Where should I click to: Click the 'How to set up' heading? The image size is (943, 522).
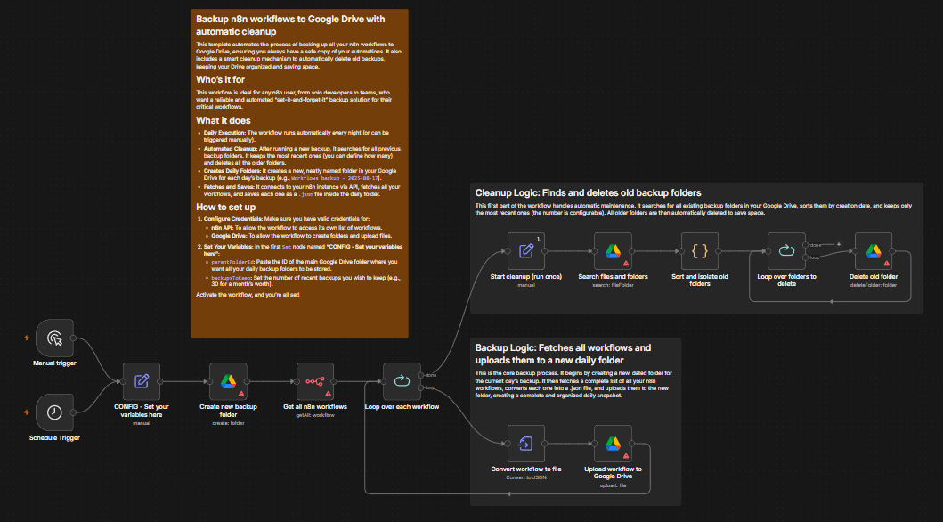tap(225, 207)
